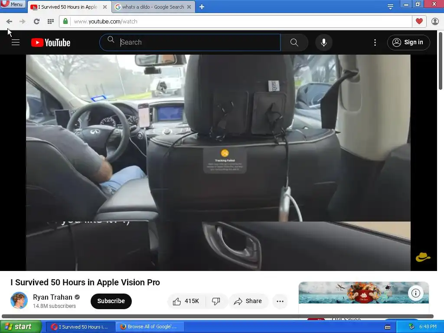Screen dimensions: 444x333
Task: Open YouTube settings three-dot menu
Action: [x=375, y=42]
